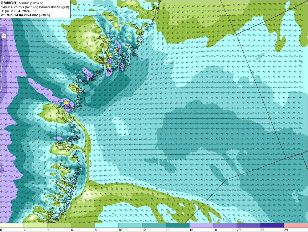
Task: Click the '(+30 h)' forecast offset text
Action: tap(45, 15)
